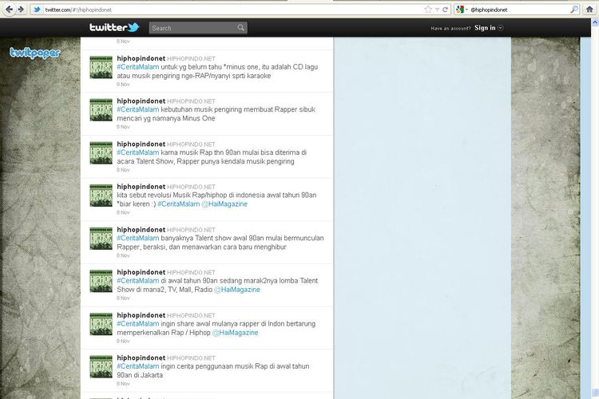Open @HaiMagazine mention in 'kita sebut revolusi' tweet
Viewport: 599px width, 399px height.
point(224,204)
